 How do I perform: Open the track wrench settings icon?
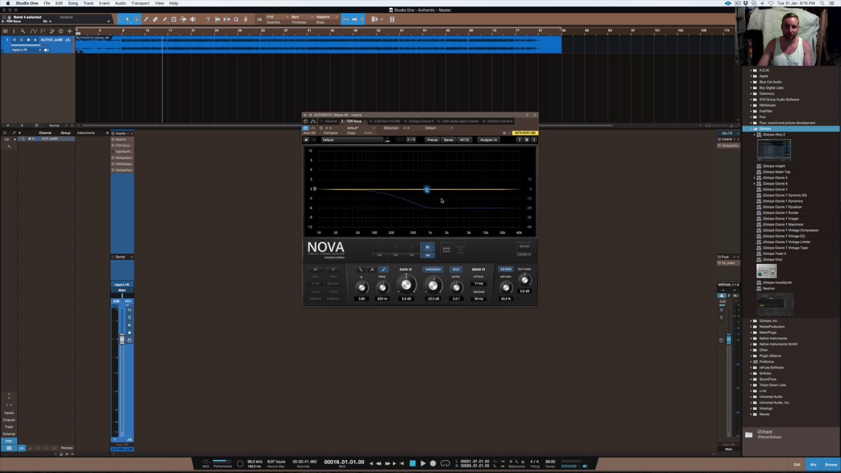point(23,31)
